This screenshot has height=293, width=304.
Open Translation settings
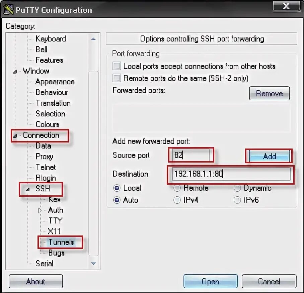tap(53, 103)
